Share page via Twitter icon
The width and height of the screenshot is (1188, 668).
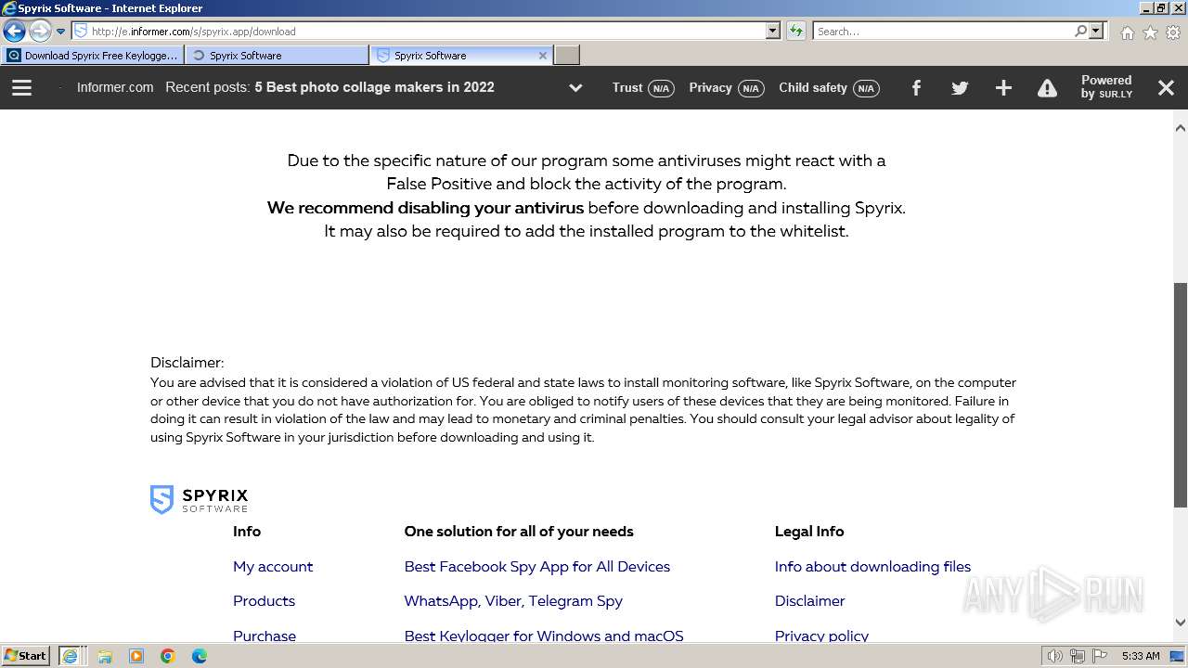tap(960, 88)
